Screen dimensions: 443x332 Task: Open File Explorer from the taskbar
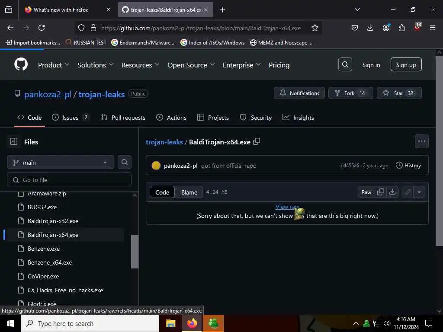pos(170,323)
